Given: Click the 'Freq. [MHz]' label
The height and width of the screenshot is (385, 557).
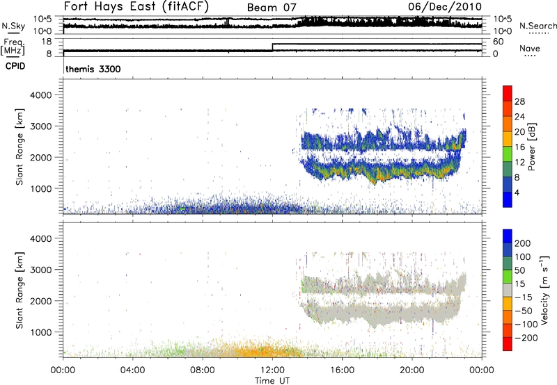Looking at the screenshot, I should click(13, 47).
